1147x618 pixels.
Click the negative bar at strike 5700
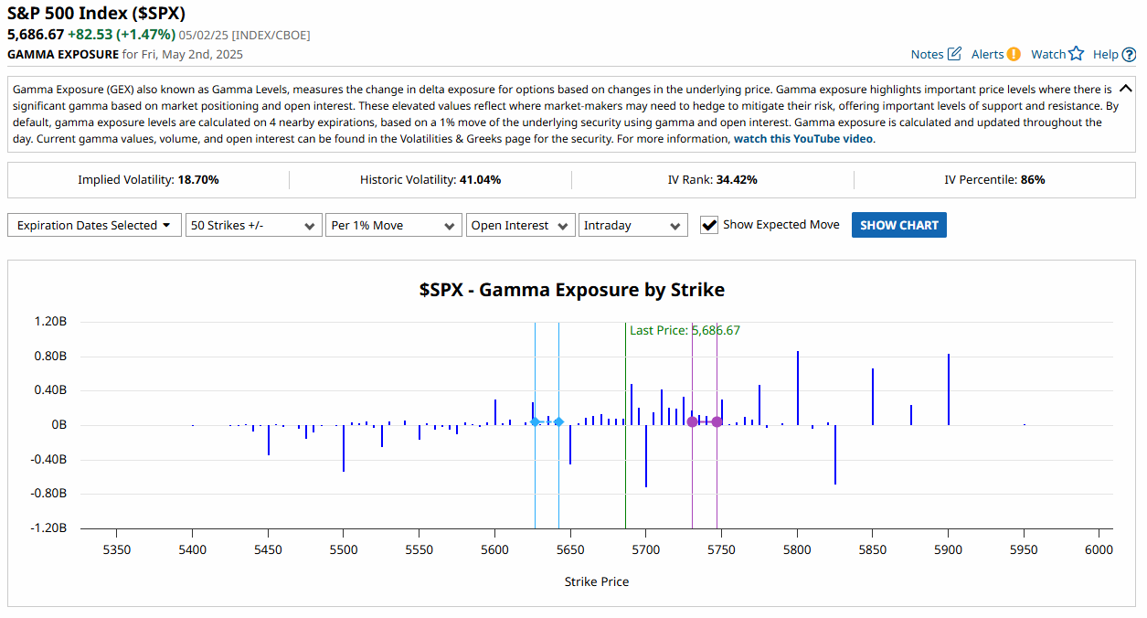pyautogui.click(x=646, y=456)
